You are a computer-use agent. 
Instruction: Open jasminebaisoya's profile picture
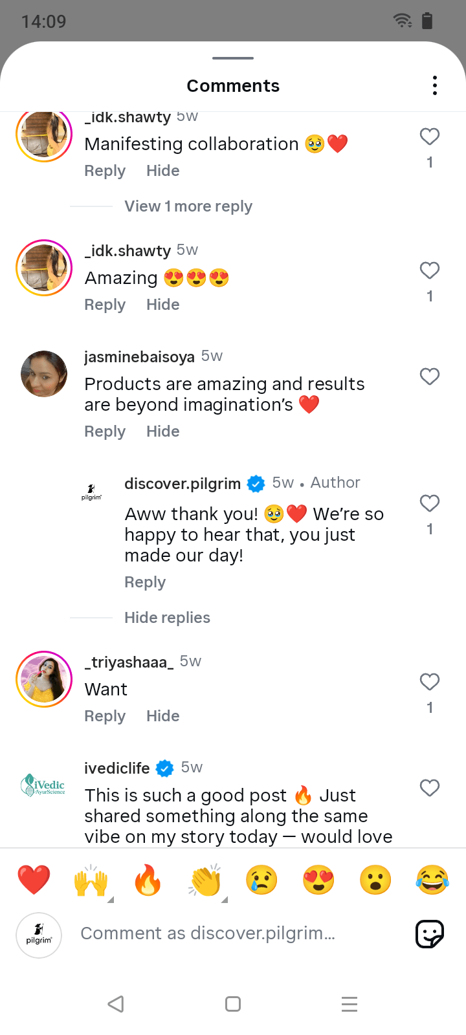click(44, 374)
